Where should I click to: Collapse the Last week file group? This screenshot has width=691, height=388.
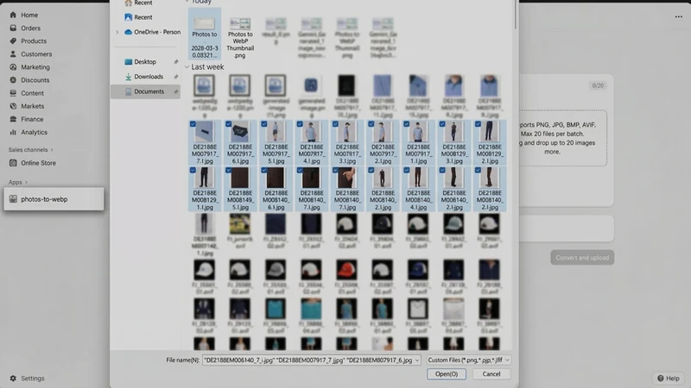pyautogui.click(x=187, y=67)
